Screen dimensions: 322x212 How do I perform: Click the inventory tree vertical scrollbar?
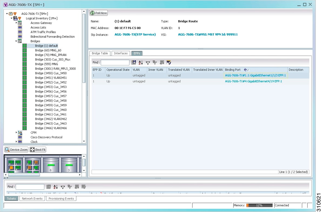[x=84, y=48]
